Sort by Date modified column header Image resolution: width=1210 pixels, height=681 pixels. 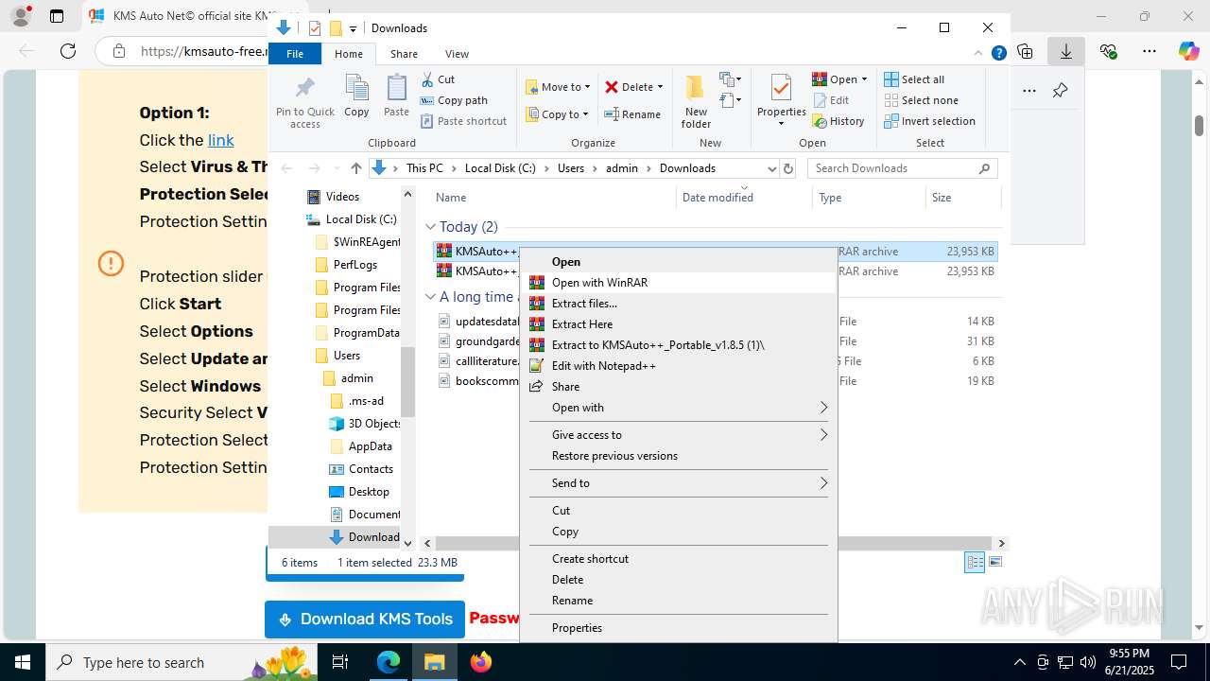pyautogui.click(x=717, y=198)
